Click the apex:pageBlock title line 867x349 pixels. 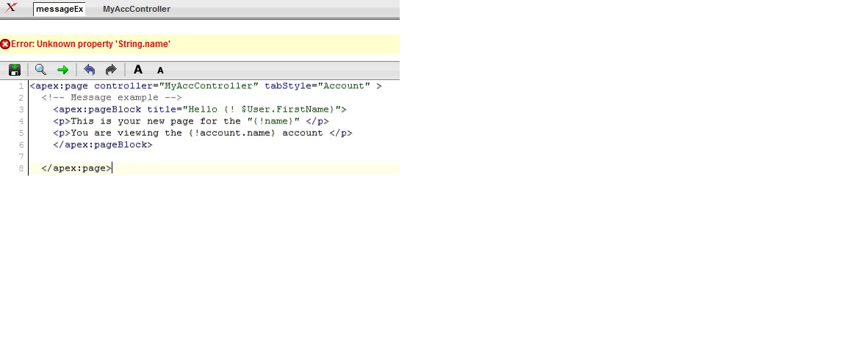[200, 109]
